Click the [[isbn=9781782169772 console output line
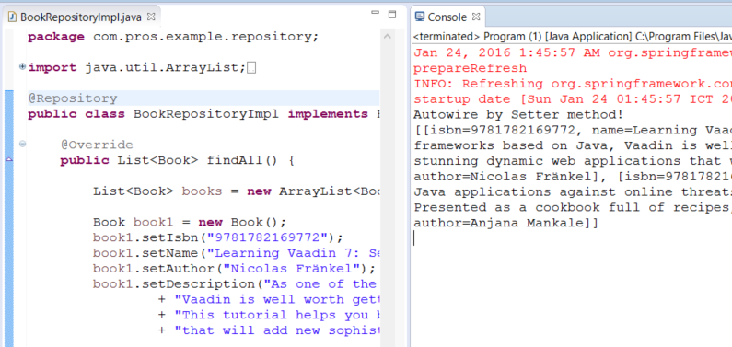 pos(573,130)
